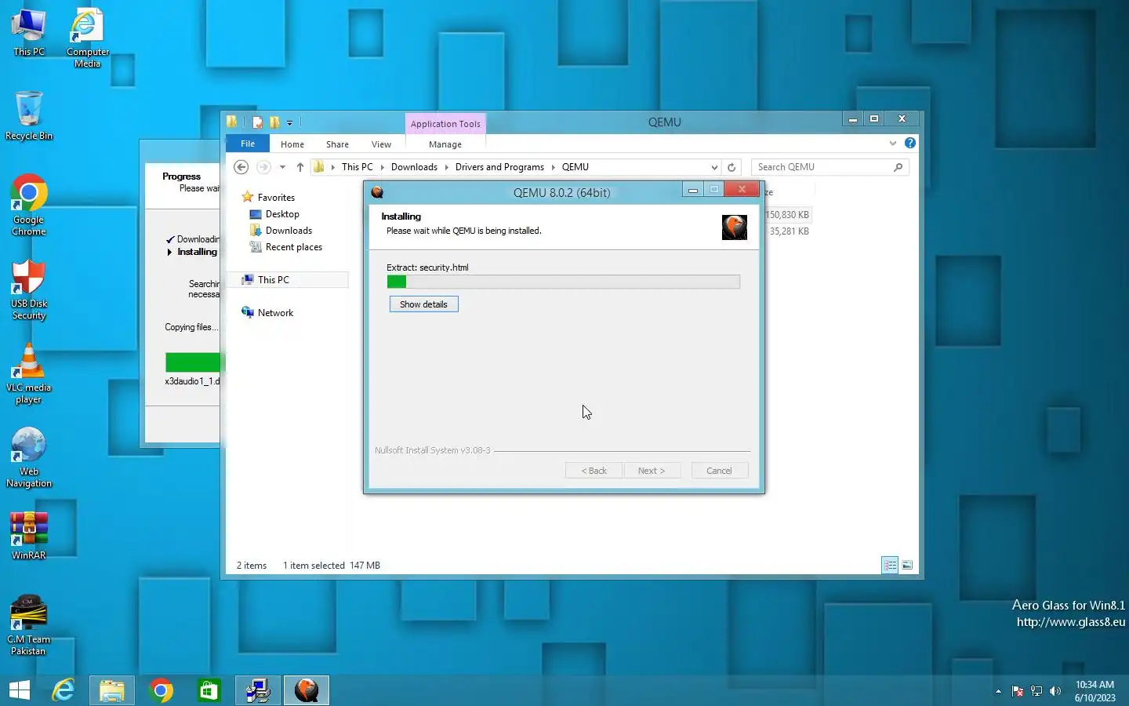Screen dimensions: 1129x706
Task: Open This PC desktop icon
Action: pyautogui.click(x=29, y=33)
